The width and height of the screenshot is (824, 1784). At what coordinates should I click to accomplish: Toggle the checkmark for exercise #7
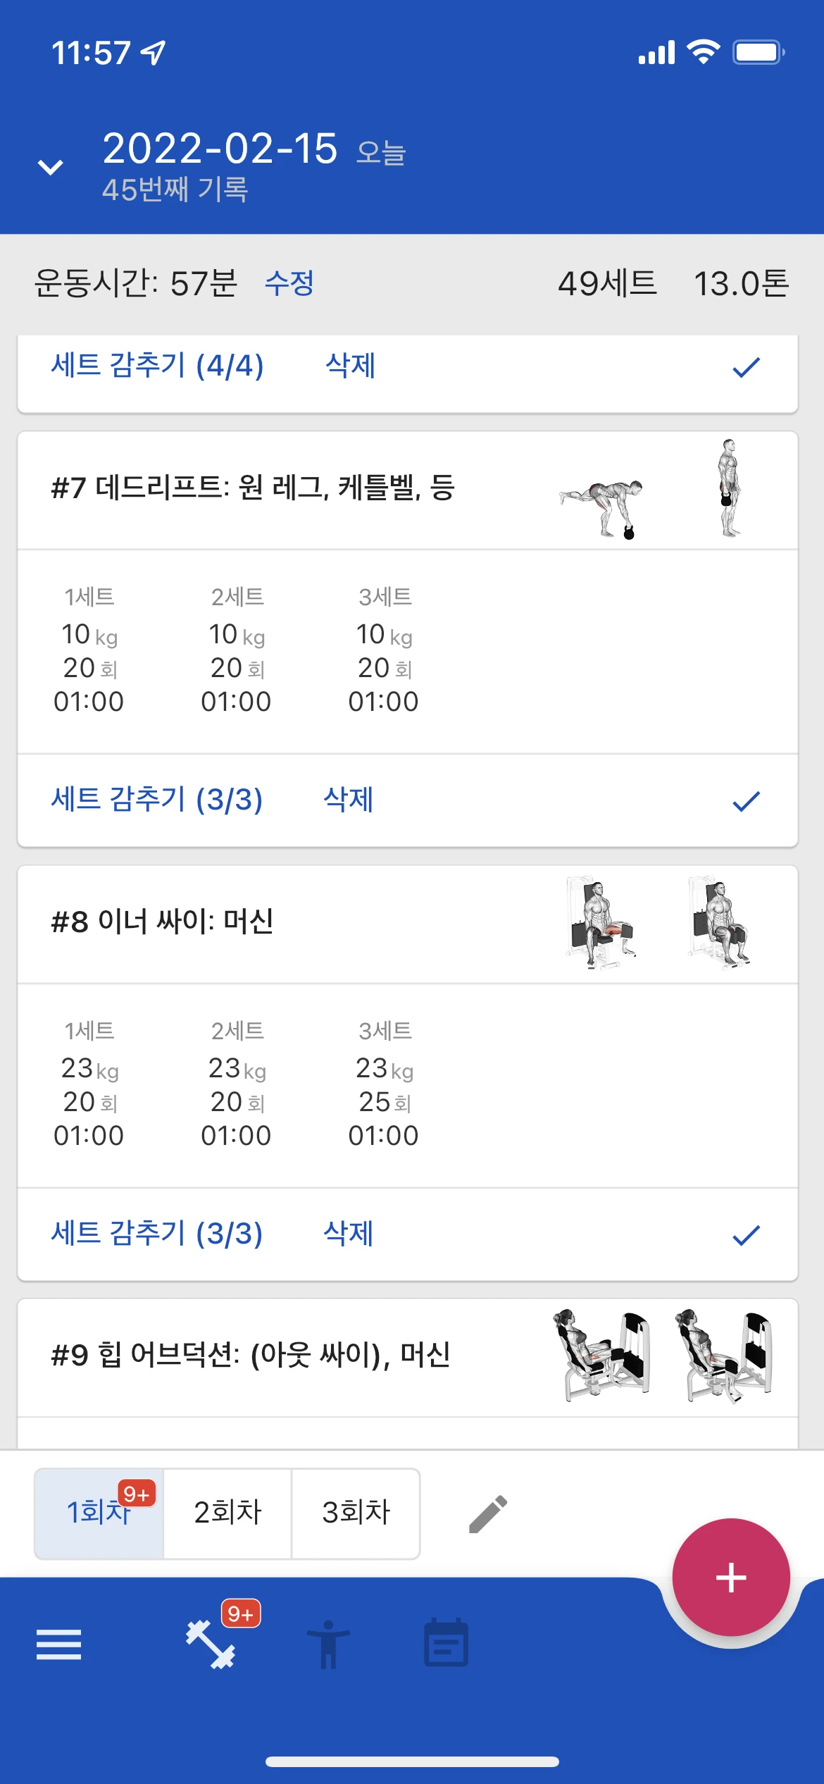tap(746, 801)
